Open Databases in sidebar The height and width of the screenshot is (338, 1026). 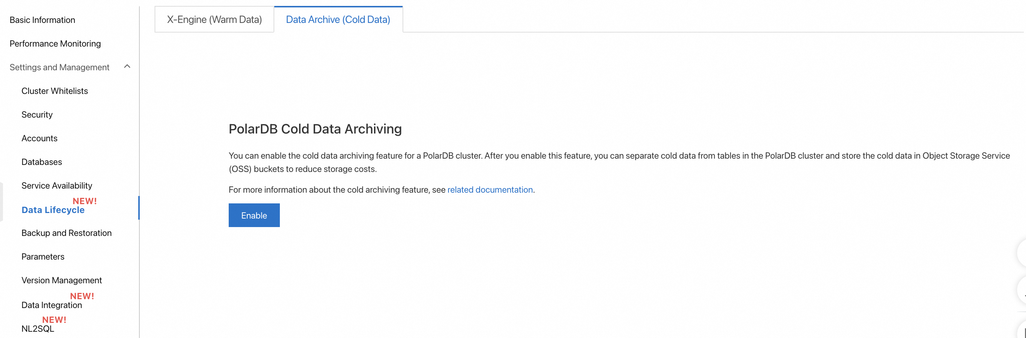(42, 162)
